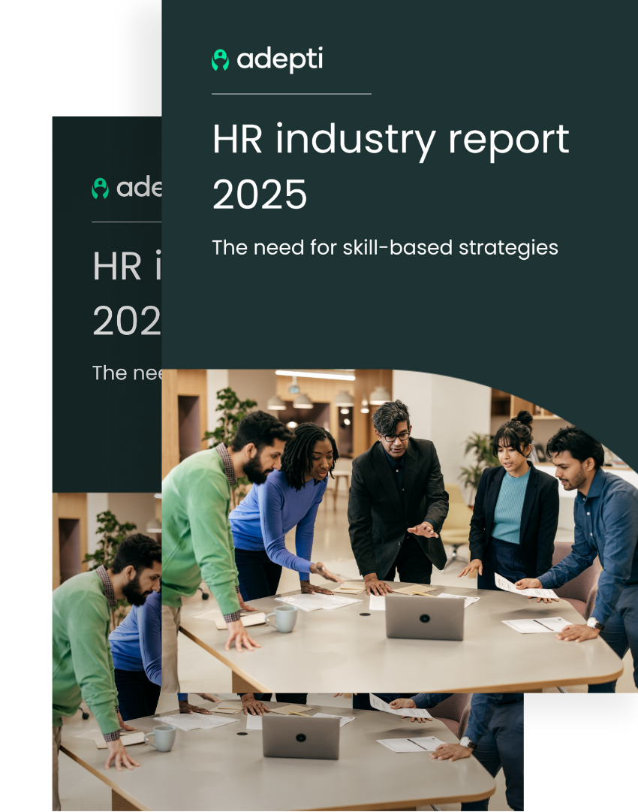The image size is (638, 812).
Task: Open the front cover team meeting photo
Action: click(x=399, y=531)
